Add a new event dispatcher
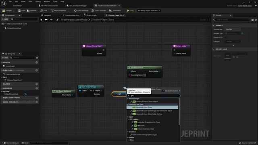Screen dimensions: 258x145 click(37, 97)
